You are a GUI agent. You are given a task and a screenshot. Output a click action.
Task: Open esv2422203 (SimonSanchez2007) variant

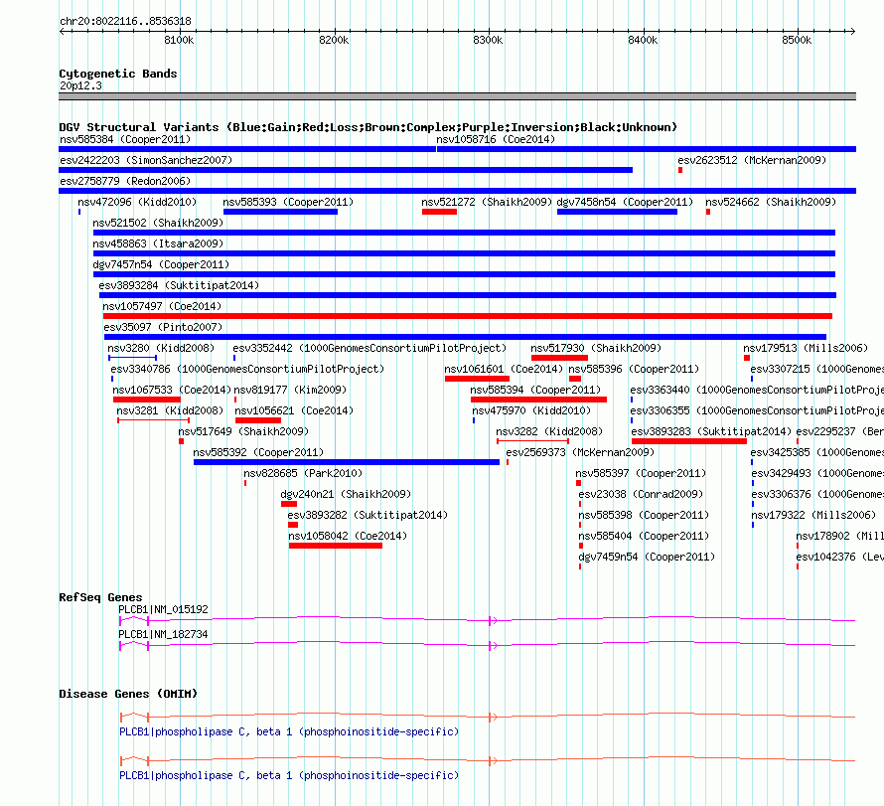(146, 160)
